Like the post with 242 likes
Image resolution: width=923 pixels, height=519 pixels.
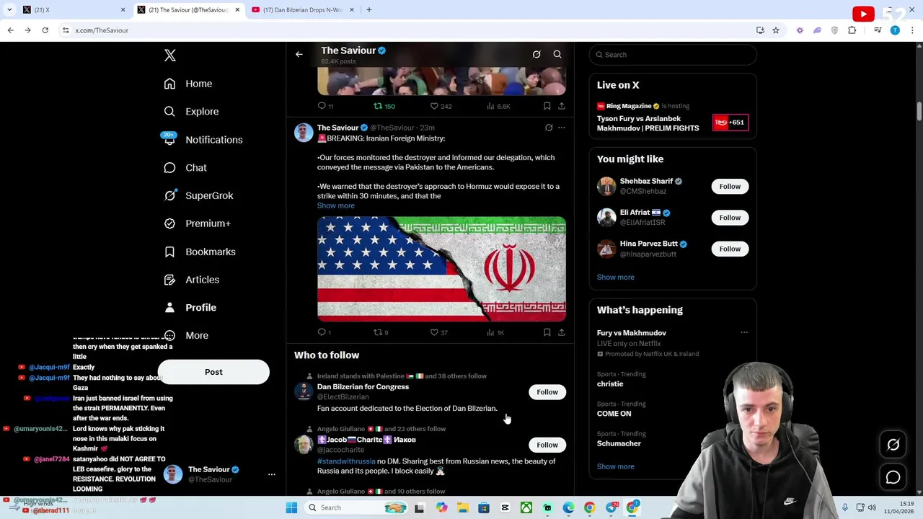tap(441, 106)
